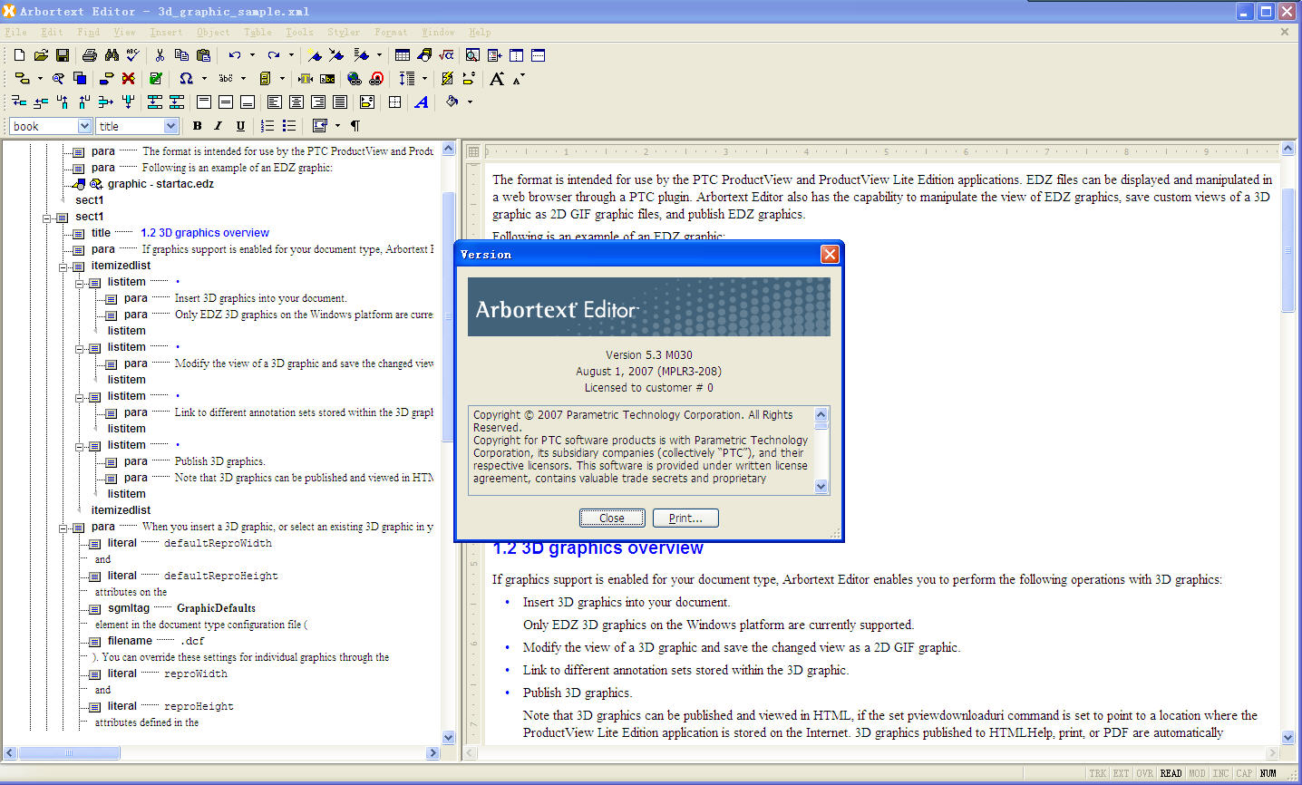1302x785 pixels.
Task: Collapse the sect1 node above the 1.2 title
Action: pos(47,218)
